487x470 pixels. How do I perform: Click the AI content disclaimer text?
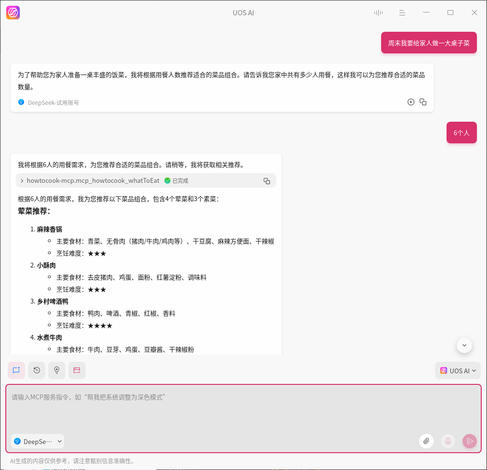pos(72,461)
